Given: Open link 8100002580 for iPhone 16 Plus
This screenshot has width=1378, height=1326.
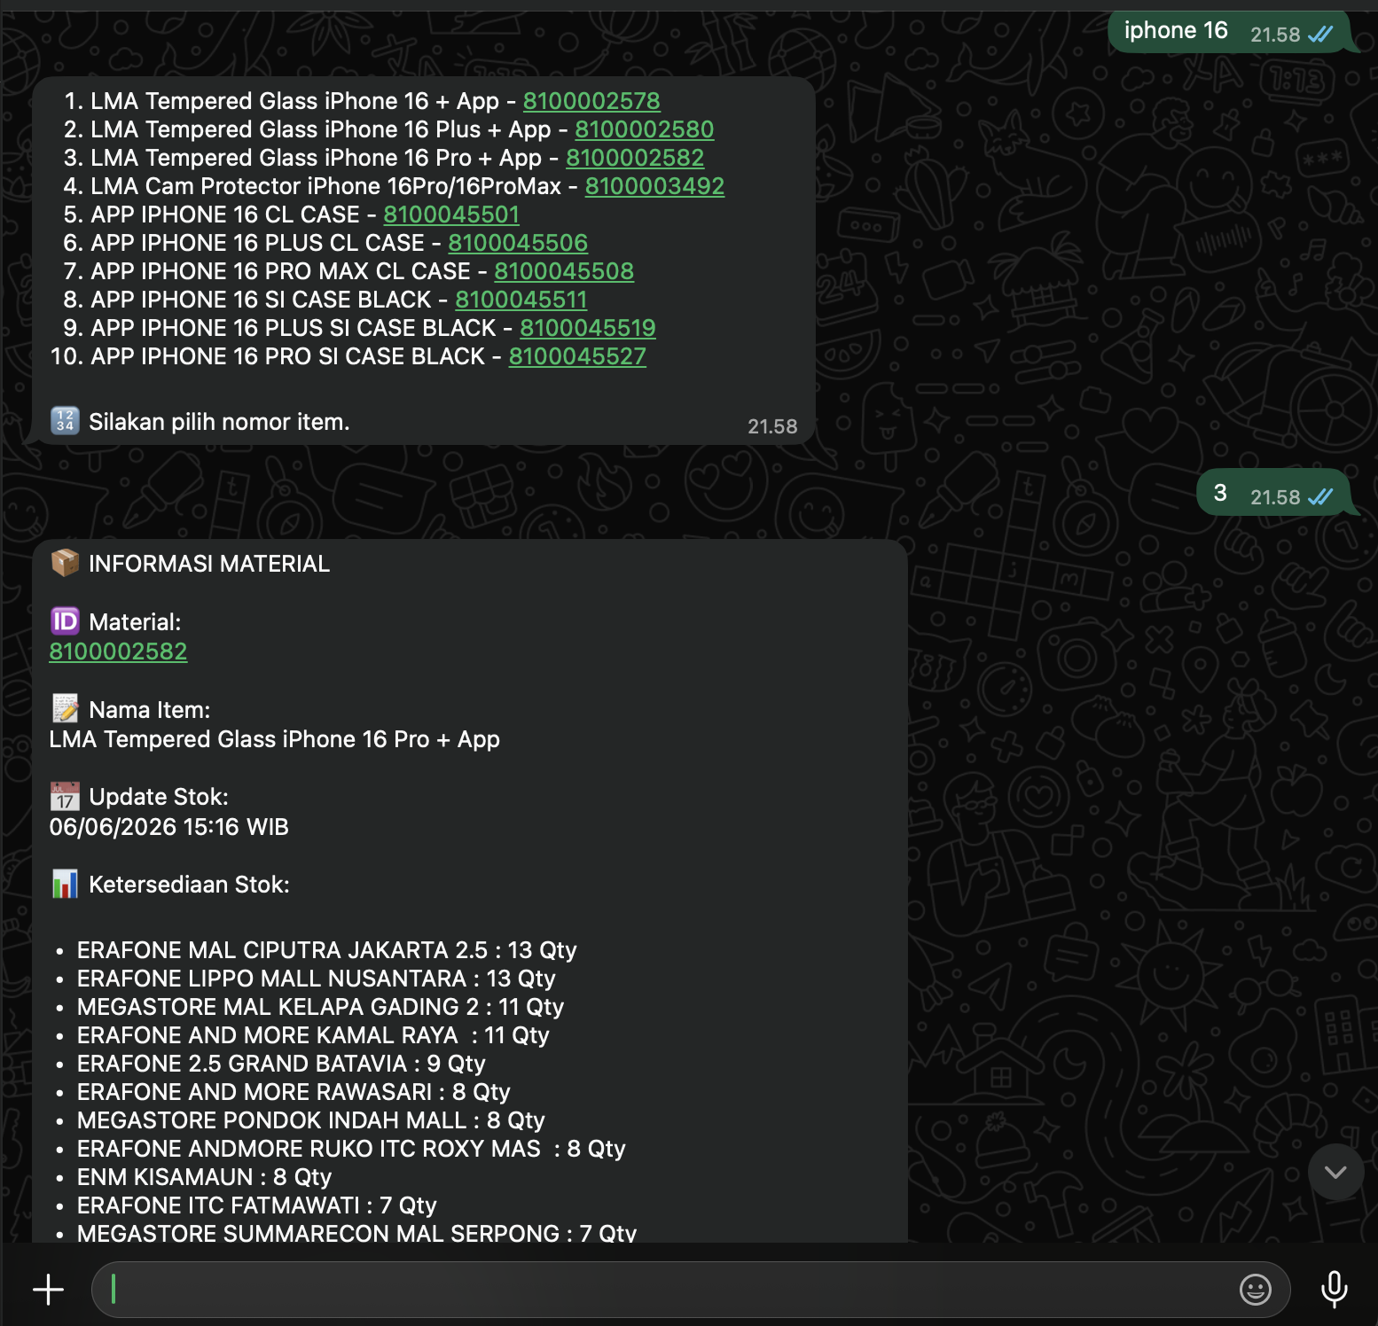Looking at the screenshot, I should 644,129.
